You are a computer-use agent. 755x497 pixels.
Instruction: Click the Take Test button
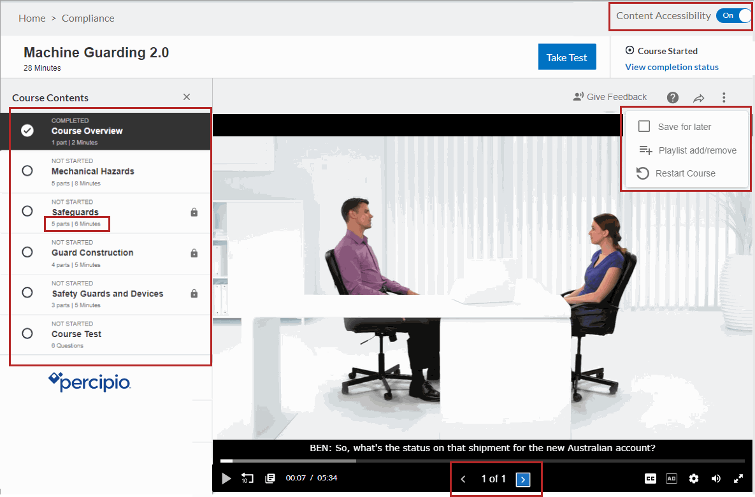tap(566, 57)
